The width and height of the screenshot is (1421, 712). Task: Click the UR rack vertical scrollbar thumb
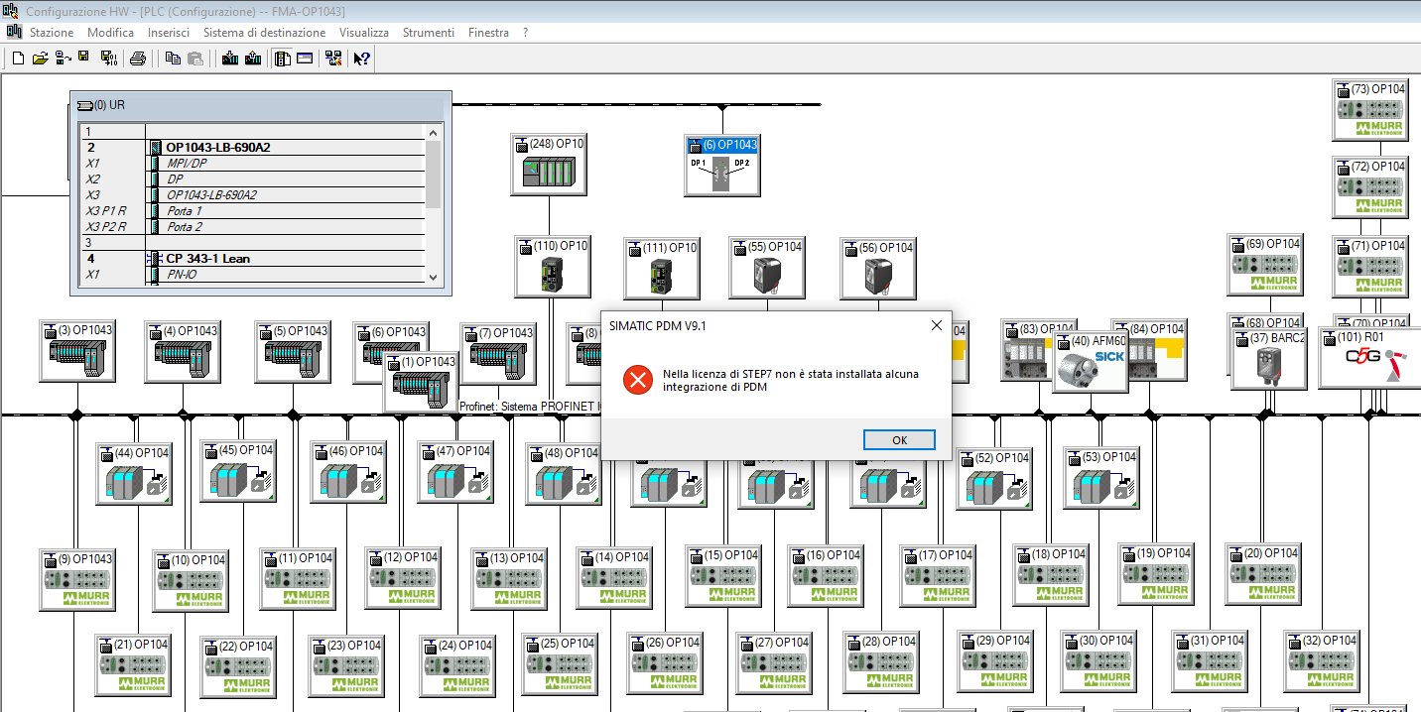pyautogui.click(x=434, y=174)
